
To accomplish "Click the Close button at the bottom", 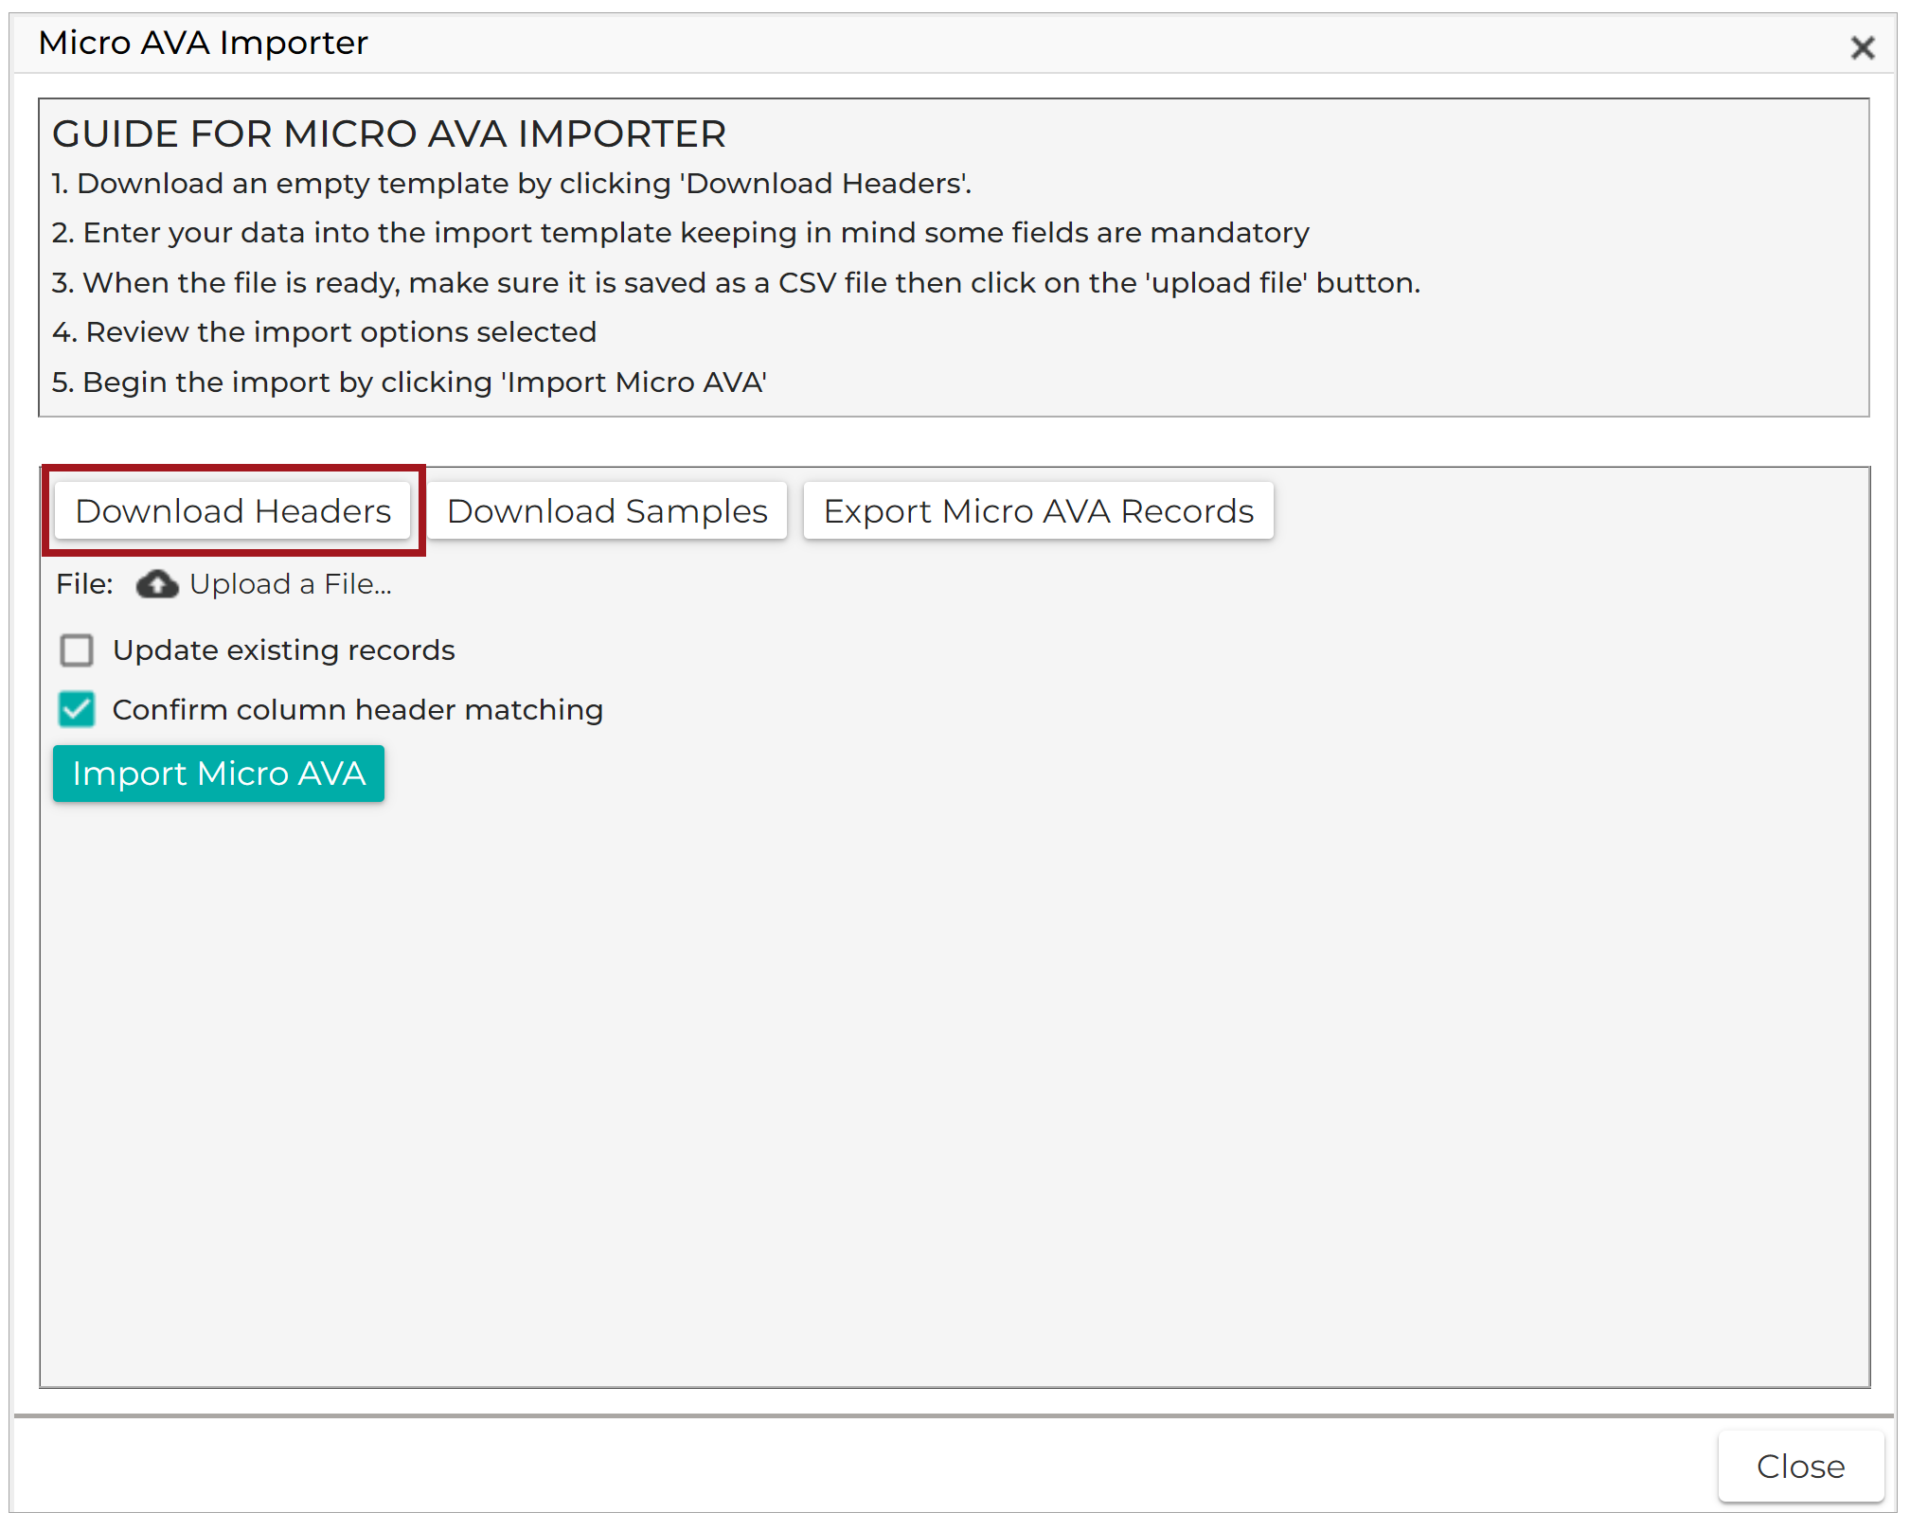I will (x=1800, y=1466).
